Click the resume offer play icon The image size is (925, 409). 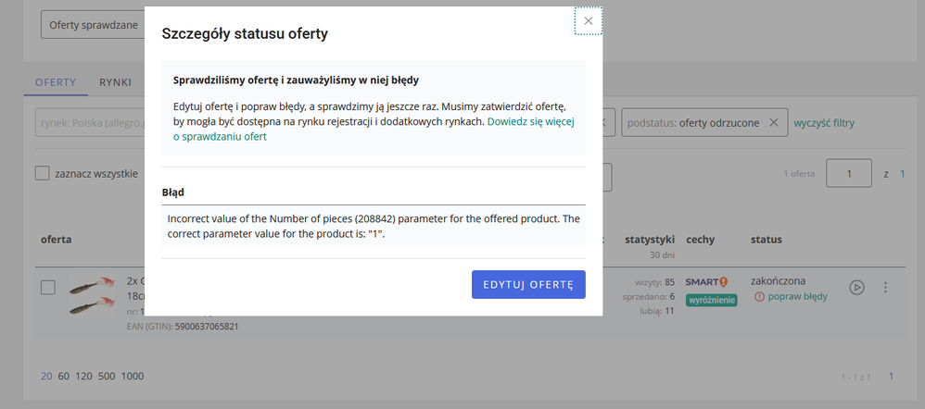click(856, 287)
